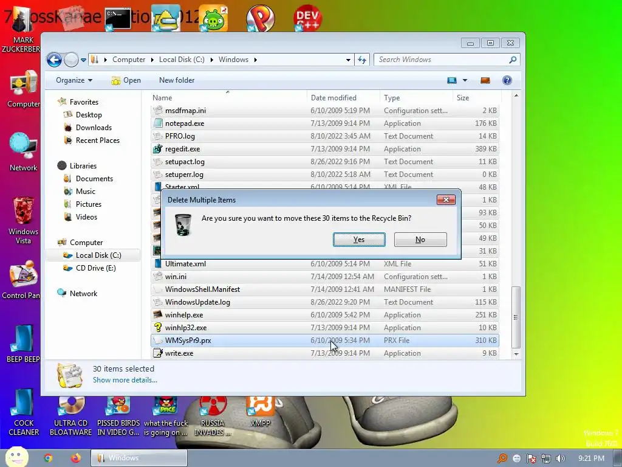Select the WMSysPr9.prx file row

[325, 341]
